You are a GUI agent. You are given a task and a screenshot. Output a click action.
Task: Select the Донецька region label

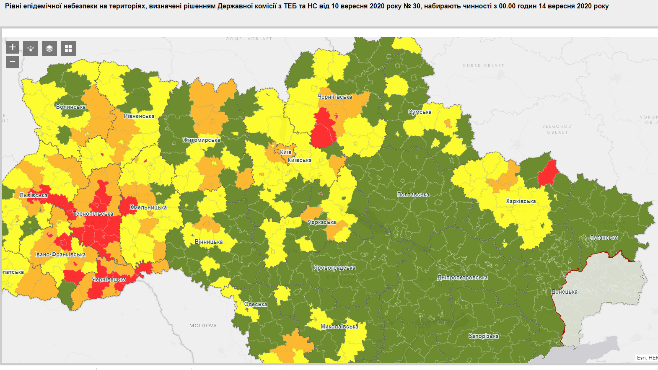(564, 292)
